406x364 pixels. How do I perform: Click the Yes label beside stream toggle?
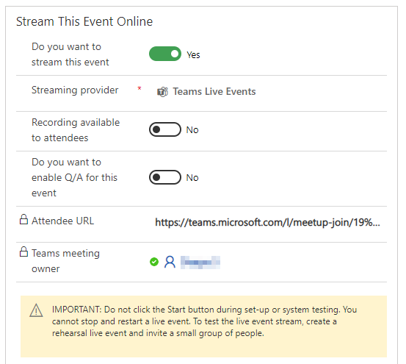point(193,54)
